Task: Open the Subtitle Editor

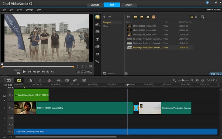Action: click(84, 81)
